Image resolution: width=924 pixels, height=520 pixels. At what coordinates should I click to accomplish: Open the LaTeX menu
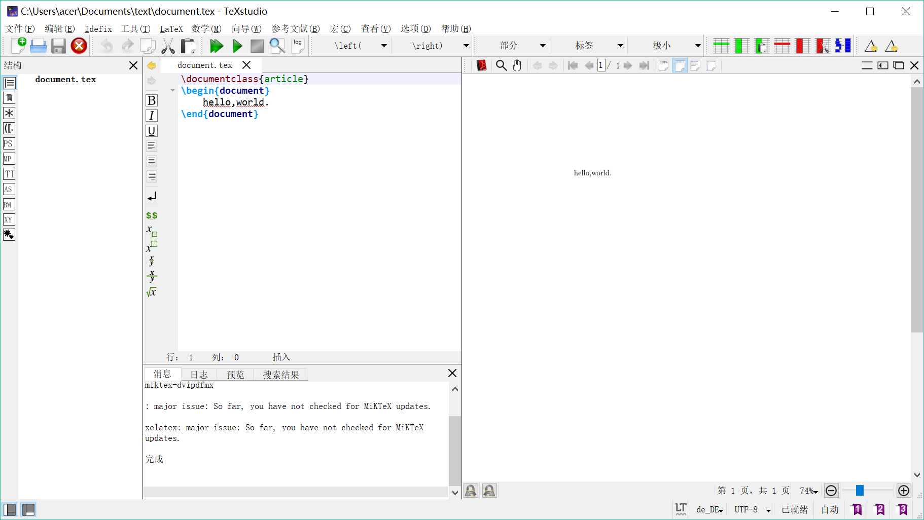click(171, 29)
